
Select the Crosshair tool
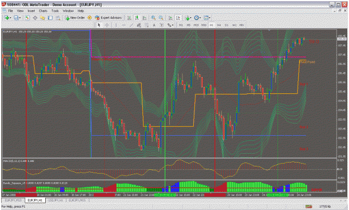pos(107,25)
